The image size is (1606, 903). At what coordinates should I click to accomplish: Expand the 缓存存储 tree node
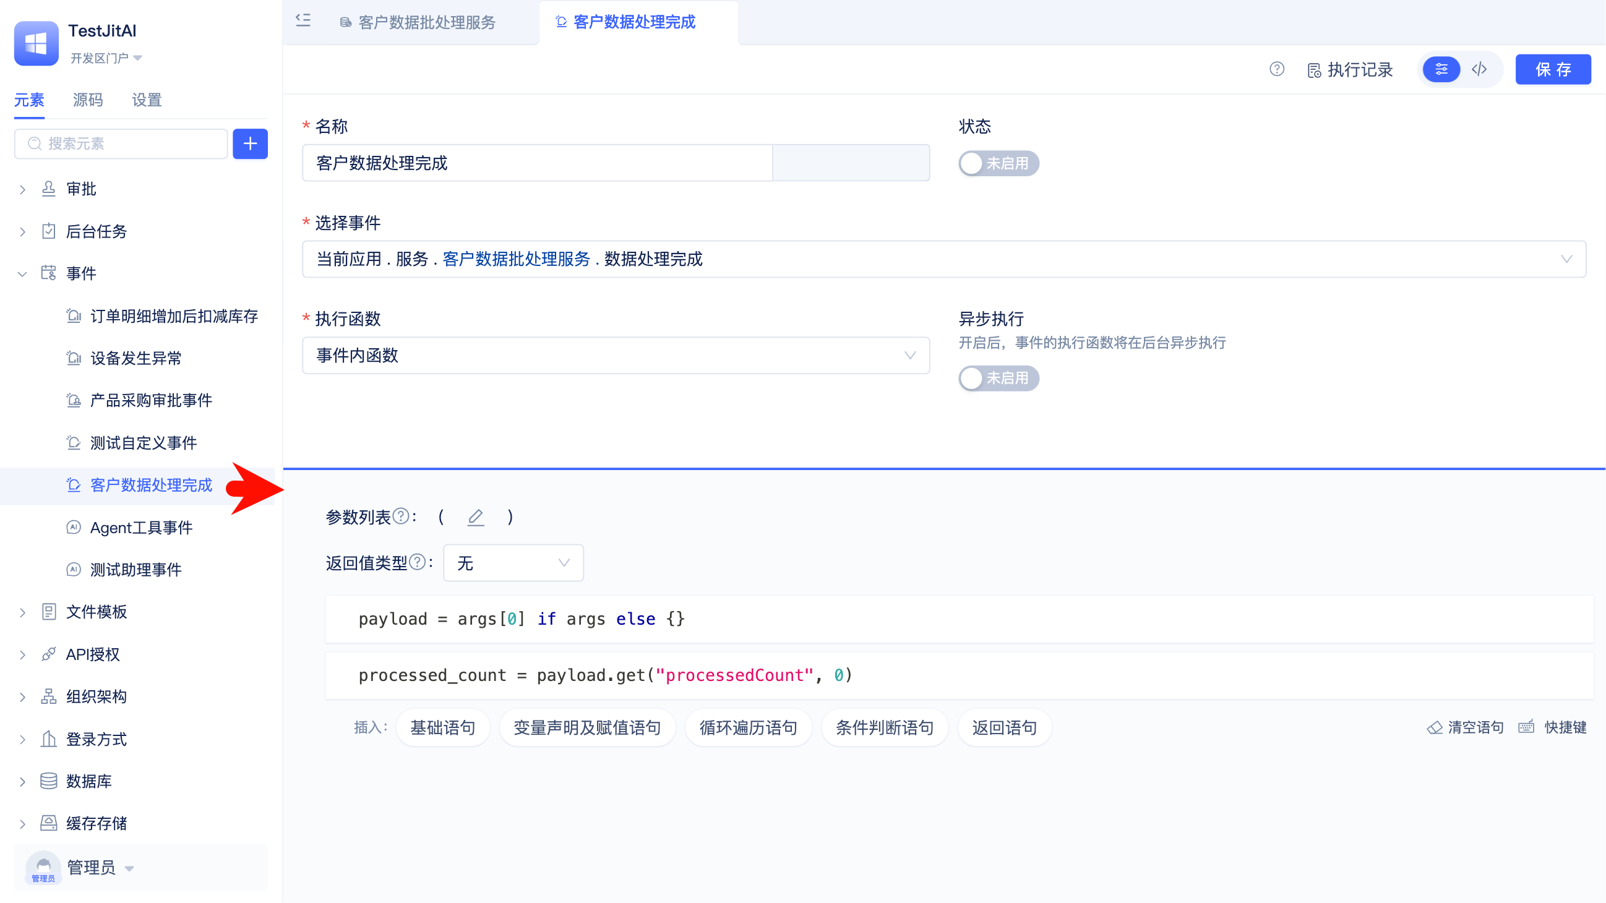pyautogui.click(x=22, y=824)
